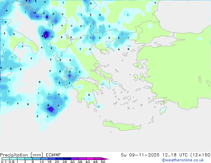The width and height of the screenshot is (211, 163).
Task: Click the 'Precipitation [mm]' title text
Action: (x=21, y=155)
